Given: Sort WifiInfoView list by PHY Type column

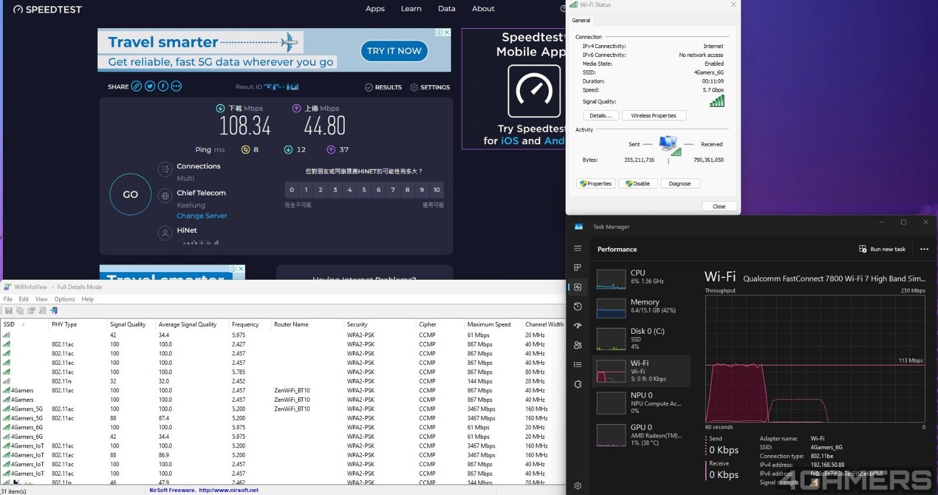Looking at the screenshot, I should coord(78,324).
